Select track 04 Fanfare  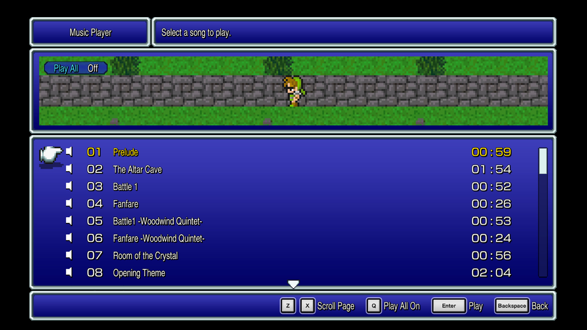pos(126,204)
